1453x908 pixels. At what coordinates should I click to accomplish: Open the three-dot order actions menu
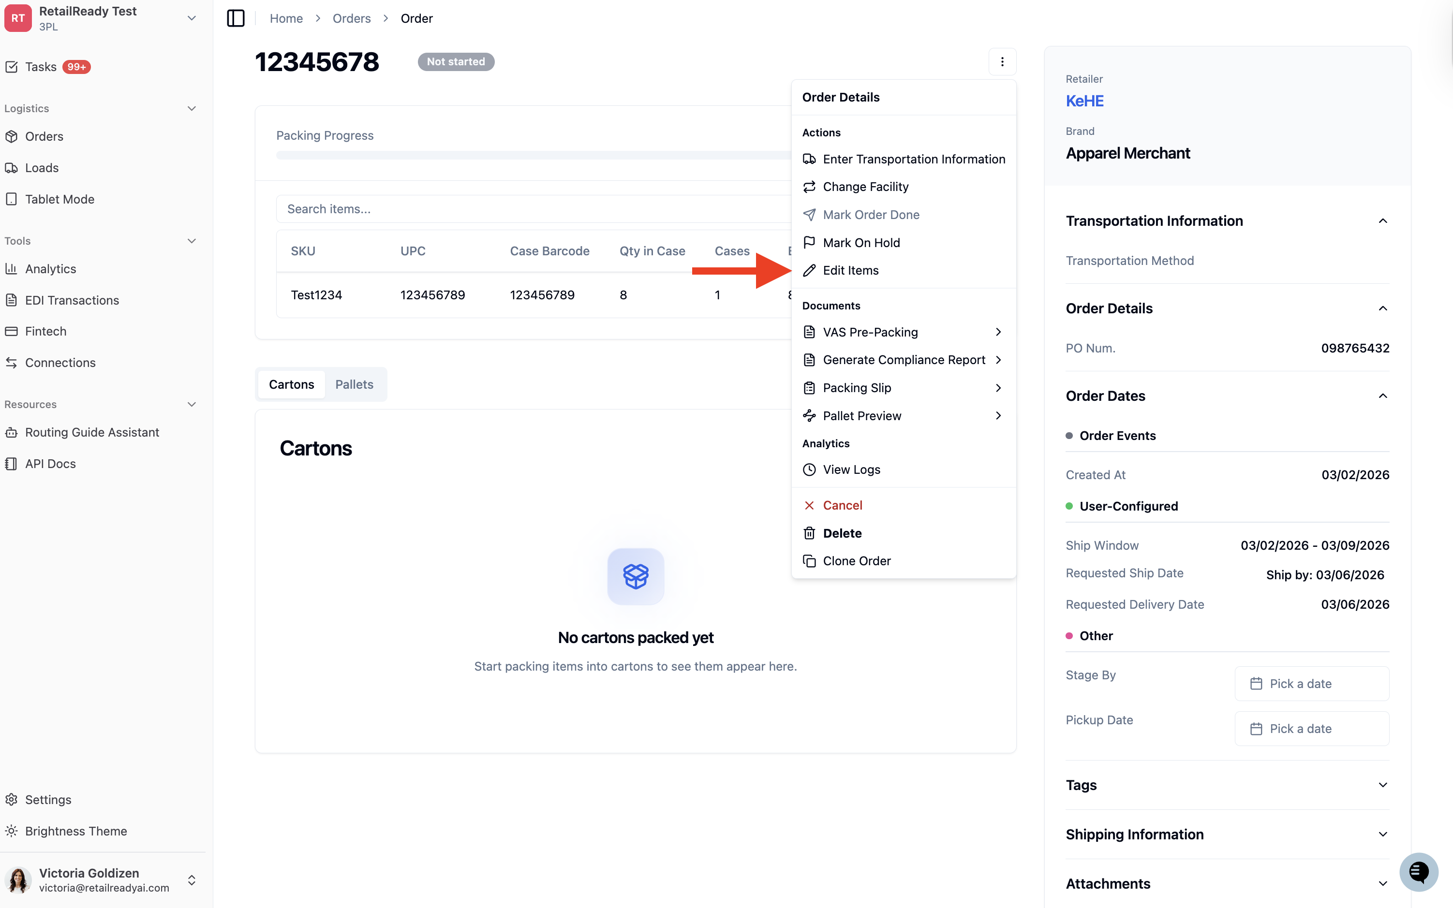click(1002, 61)
